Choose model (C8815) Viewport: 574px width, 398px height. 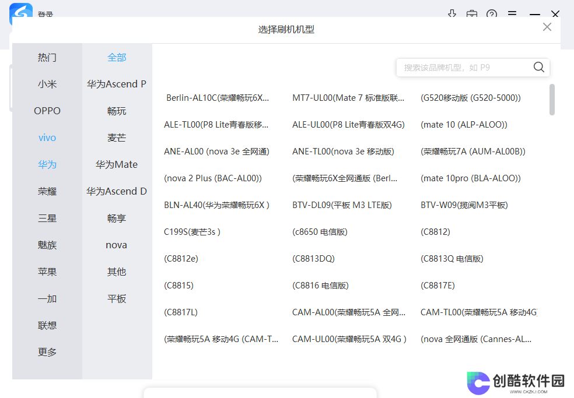pos(178,286)
